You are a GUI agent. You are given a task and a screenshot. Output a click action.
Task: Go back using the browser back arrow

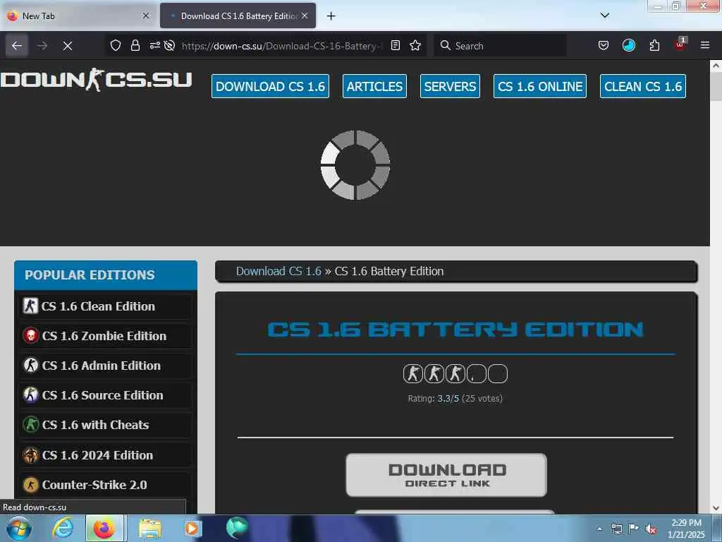(17, 46)
